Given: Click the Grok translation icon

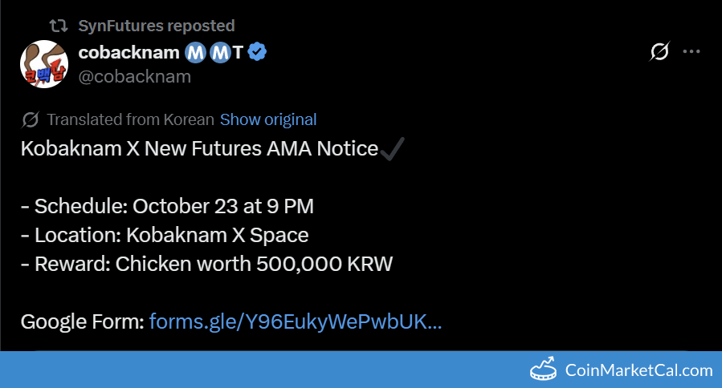Looking at the screenshot, I should [x=31, y=119].
